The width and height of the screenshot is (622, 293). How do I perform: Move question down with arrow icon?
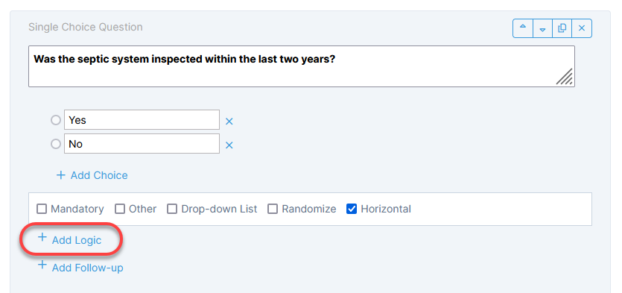(x=542, y=28)
